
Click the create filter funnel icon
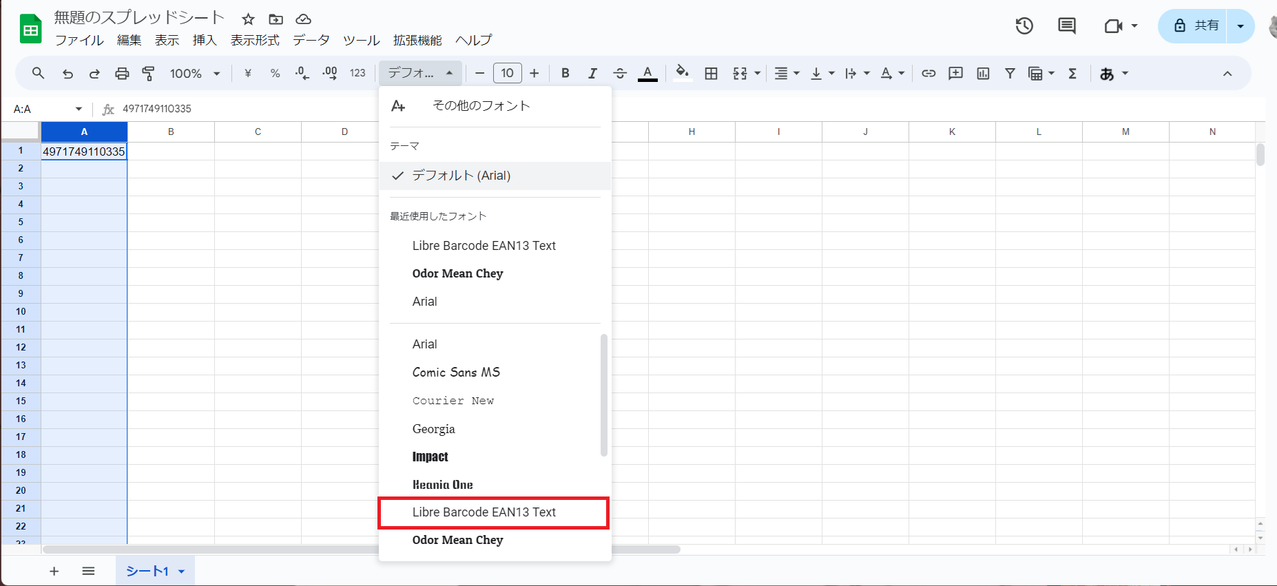(1010, 74)
